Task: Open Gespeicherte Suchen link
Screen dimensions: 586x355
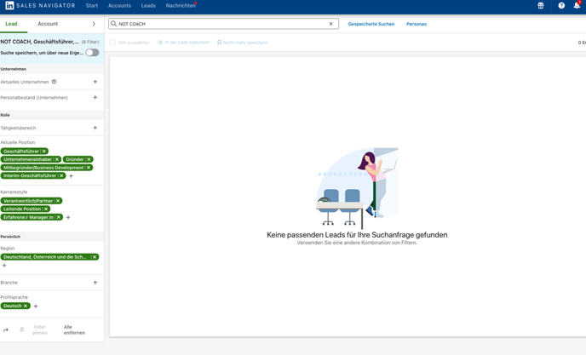Action: [x=371, y=24]
